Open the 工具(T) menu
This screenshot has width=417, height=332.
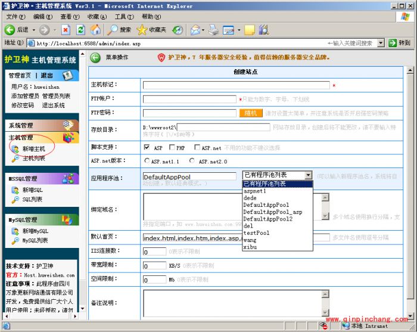[x=124, y=17]
